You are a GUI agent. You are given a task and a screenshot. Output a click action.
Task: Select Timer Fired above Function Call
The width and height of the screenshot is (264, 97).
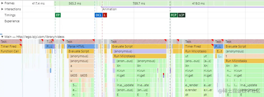click(x=11, y=46)
